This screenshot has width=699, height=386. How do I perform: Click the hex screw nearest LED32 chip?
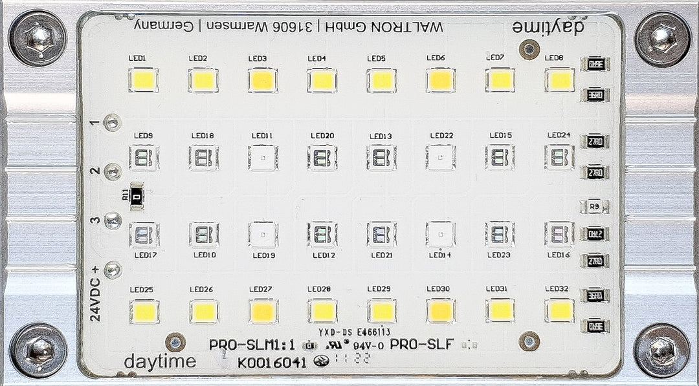662,350
